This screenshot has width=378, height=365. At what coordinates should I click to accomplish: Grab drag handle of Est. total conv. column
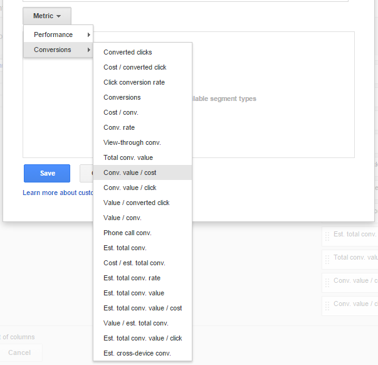tap(327, 236)
